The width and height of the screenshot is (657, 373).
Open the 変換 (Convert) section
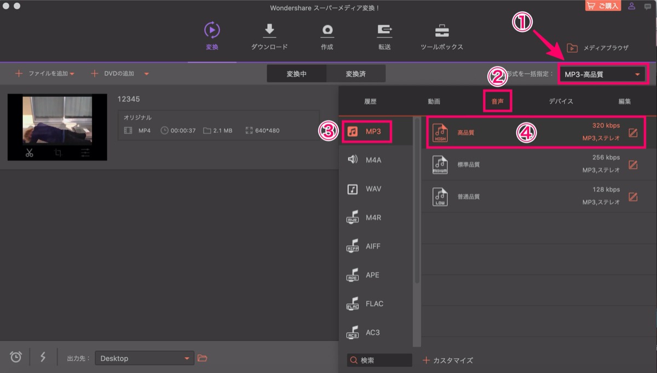[212, 36]
